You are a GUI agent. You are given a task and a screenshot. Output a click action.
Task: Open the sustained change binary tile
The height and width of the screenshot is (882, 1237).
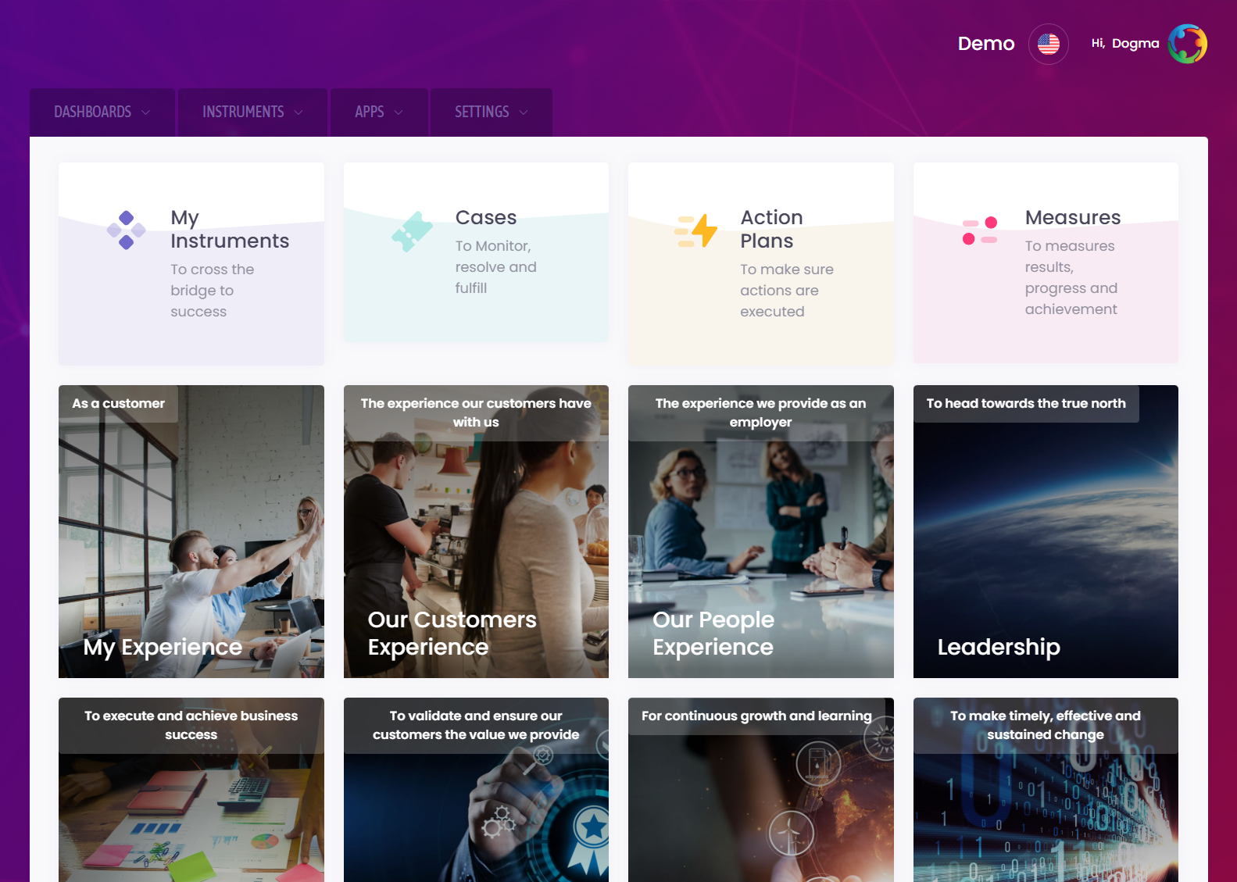1046,790
